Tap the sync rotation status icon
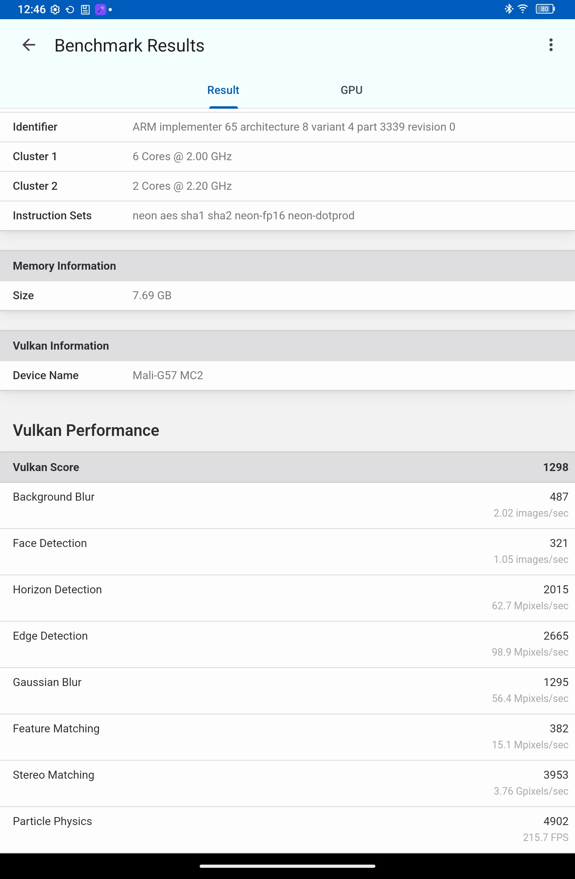This screenshot has width=575, height=879. pyautogui.click(x=70, y=10)
